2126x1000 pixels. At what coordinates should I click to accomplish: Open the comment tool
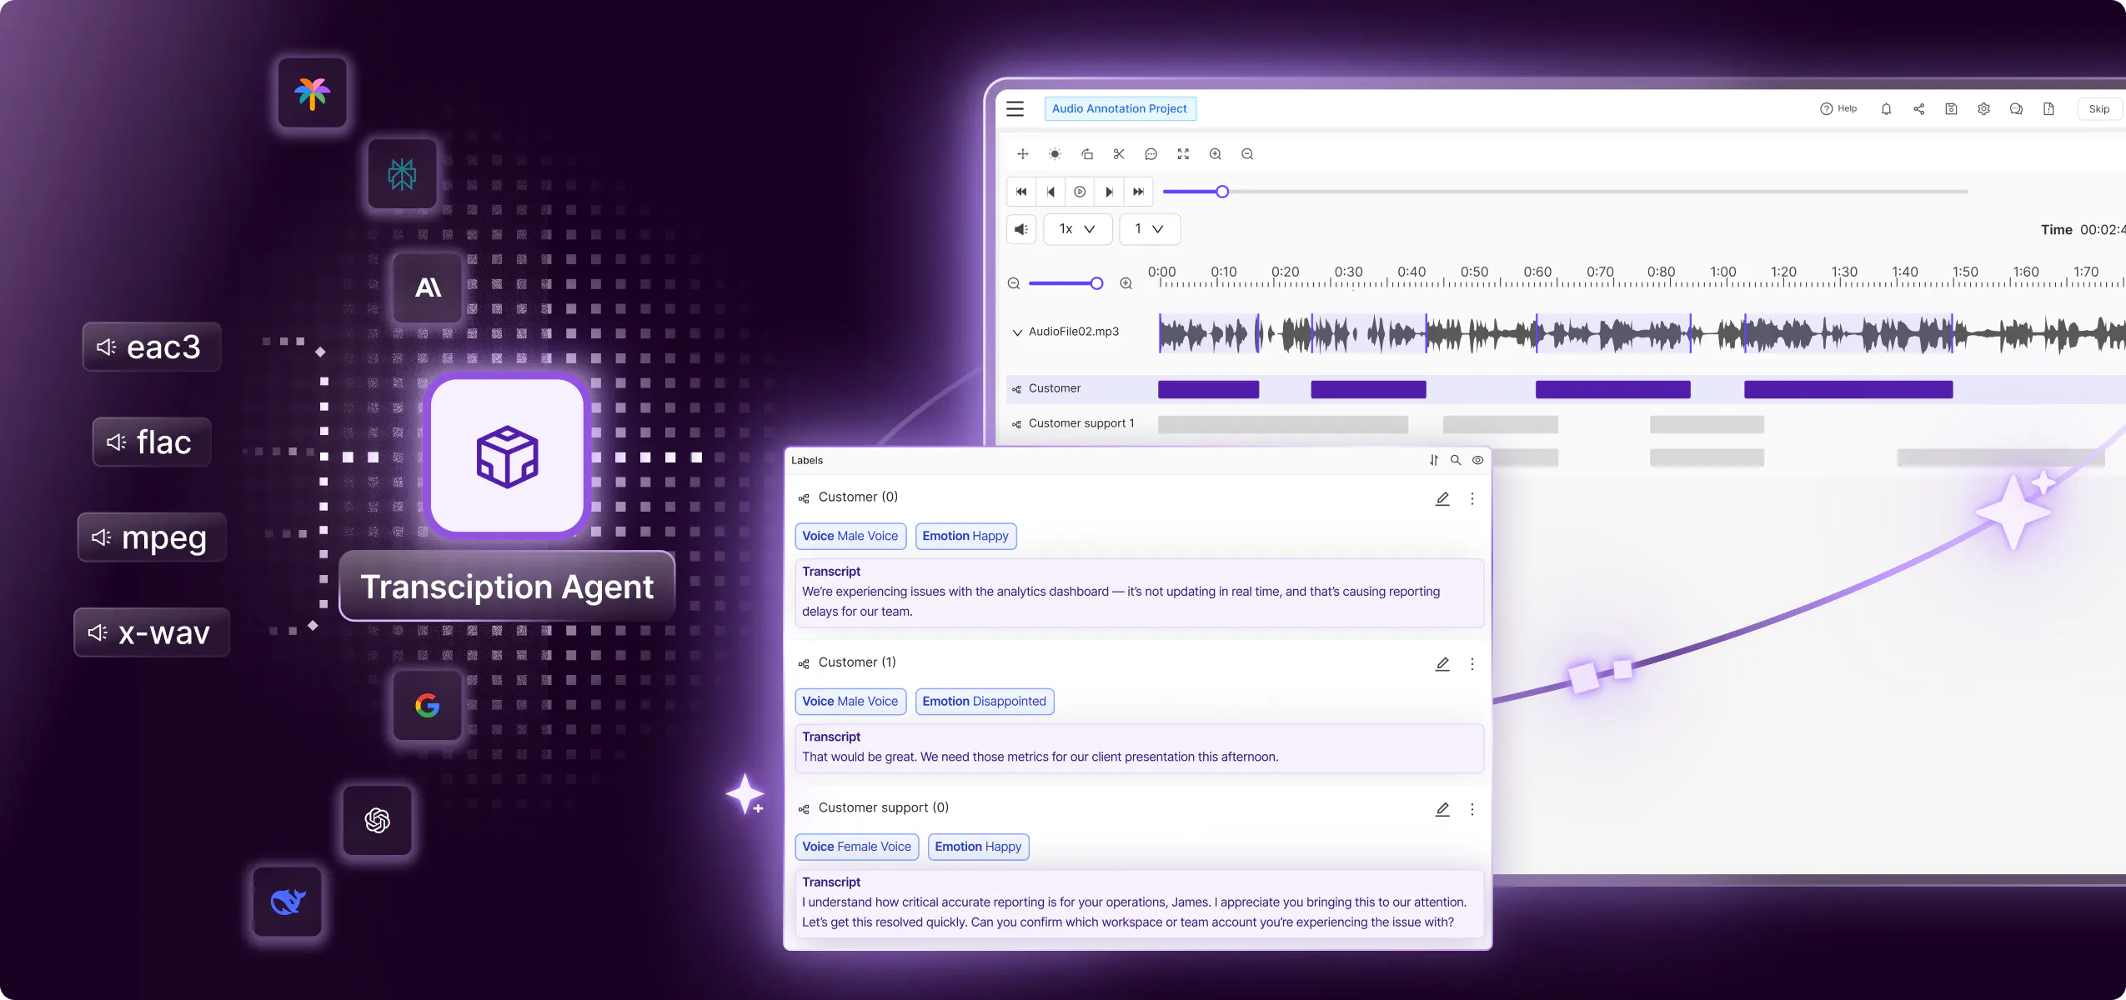pos(1150,154)
